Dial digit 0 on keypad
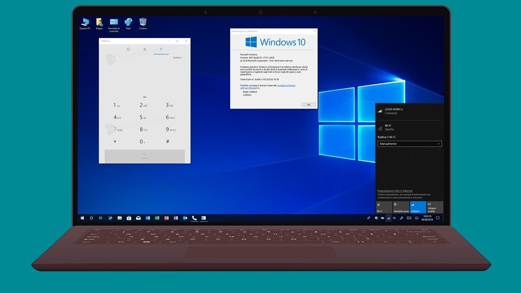 pos(142,142)
